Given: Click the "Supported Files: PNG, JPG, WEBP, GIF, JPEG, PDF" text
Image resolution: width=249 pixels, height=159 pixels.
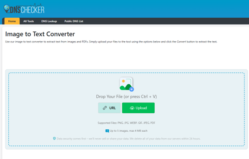Looking at the screenshot, I should pos(127,123).
